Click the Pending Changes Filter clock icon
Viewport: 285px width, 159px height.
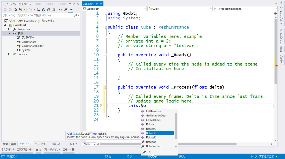click(x=31, y=10)
